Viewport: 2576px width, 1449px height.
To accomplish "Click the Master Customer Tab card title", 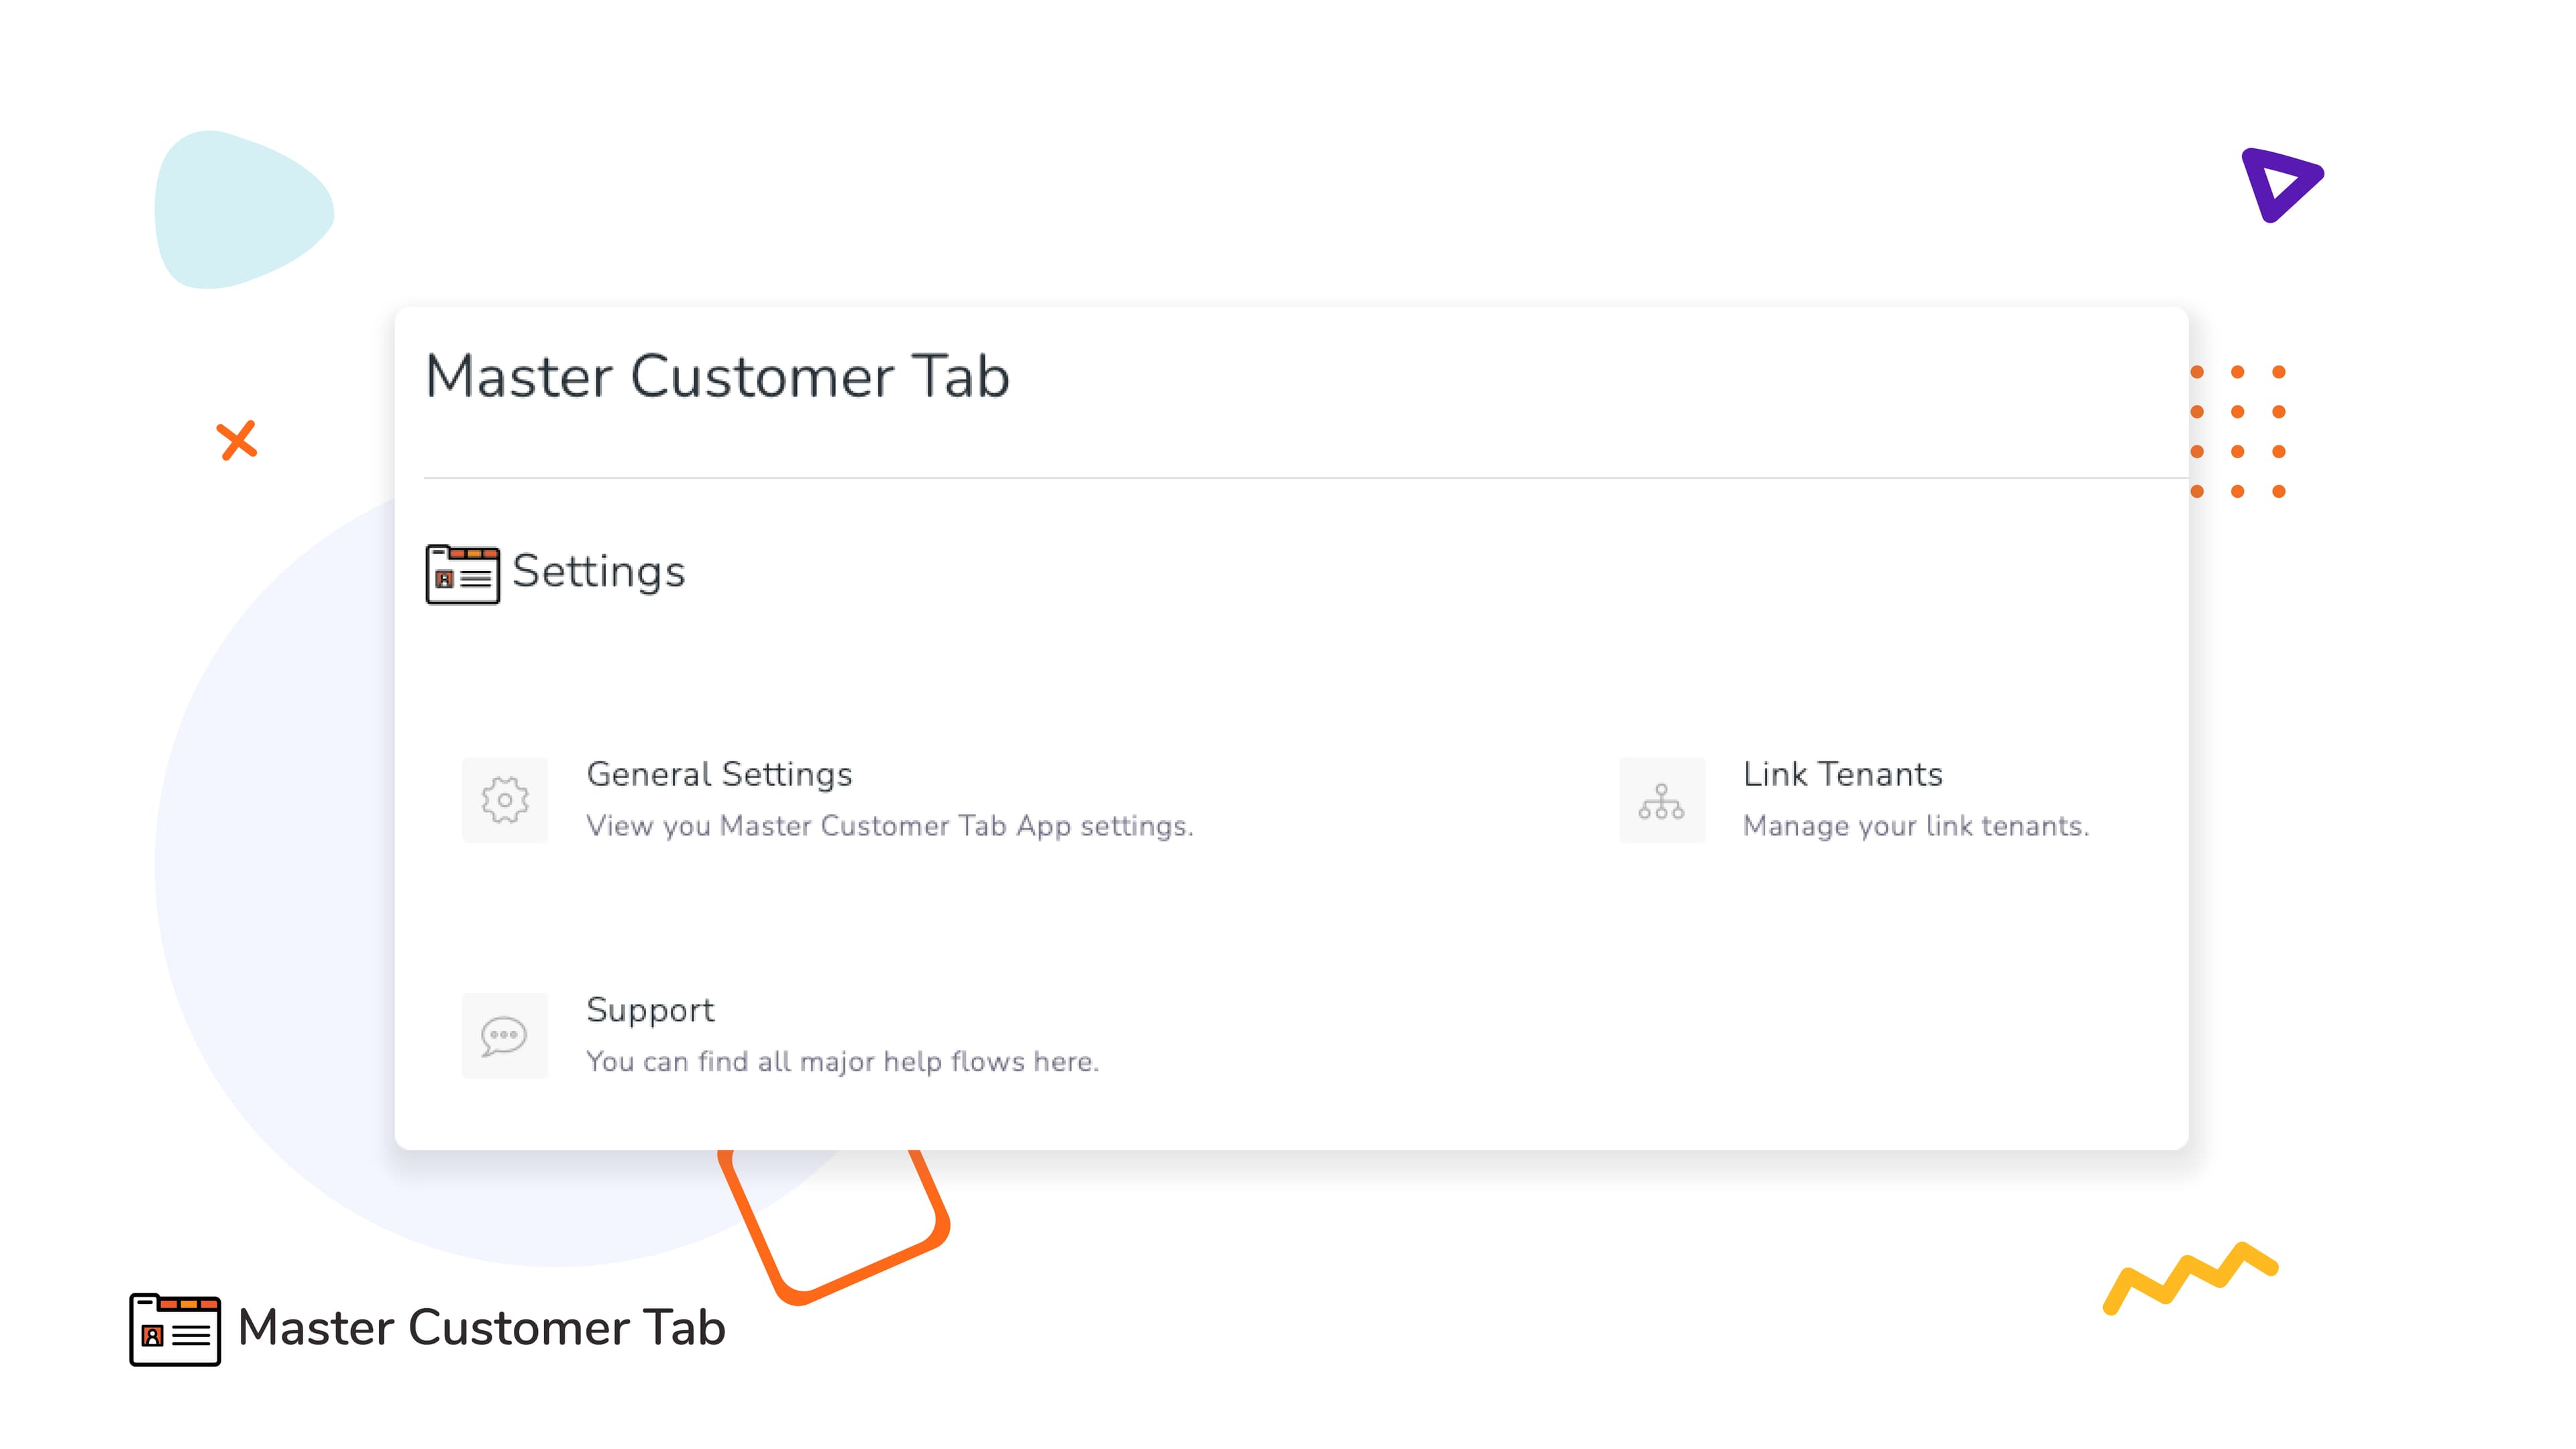I will (717, 377).
